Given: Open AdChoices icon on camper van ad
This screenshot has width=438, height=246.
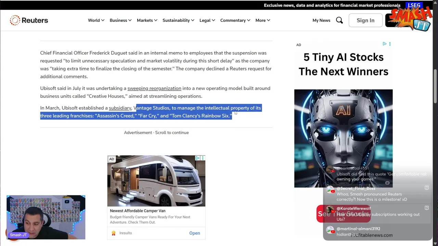Looking at the screenshot, I should coord(197,158).
